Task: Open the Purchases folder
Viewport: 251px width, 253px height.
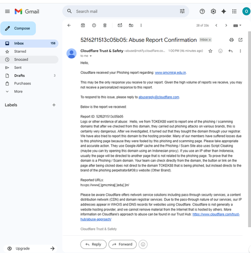Action: point(29,83)
